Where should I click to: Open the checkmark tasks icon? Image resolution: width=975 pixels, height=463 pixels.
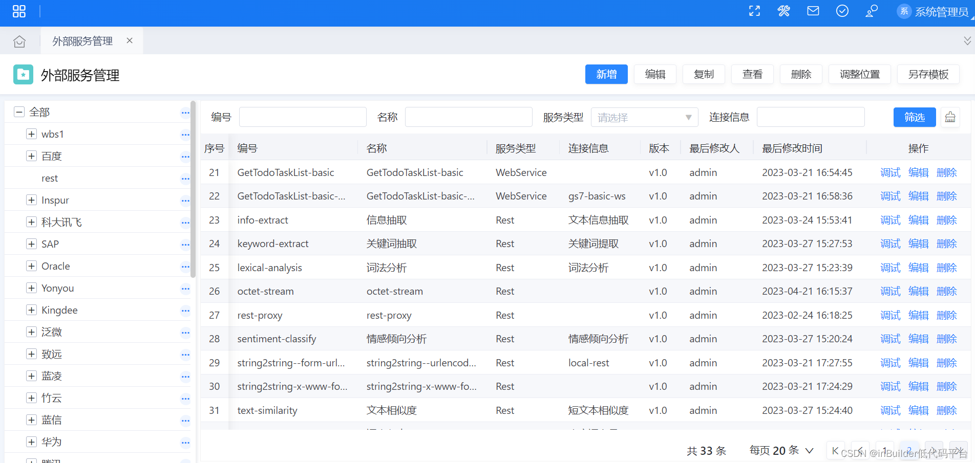pos(842,11)
